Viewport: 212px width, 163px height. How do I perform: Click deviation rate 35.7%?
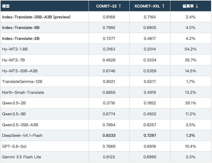pyautogui.click(x=190, y=60)
